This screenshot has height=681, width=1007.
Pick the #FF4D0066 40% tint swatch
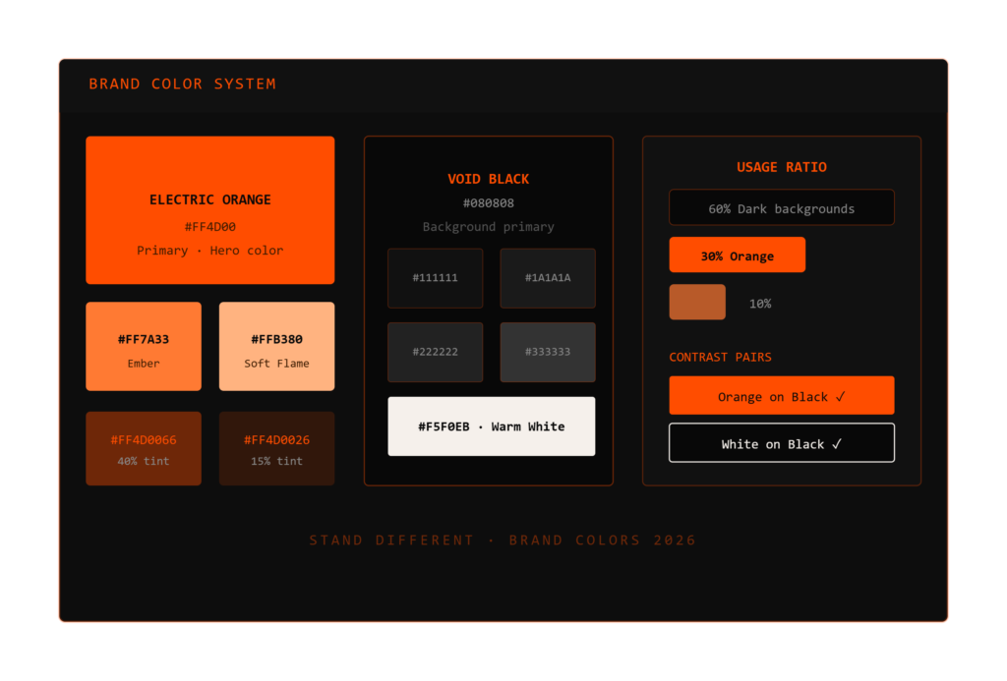[x=144, y=449]
